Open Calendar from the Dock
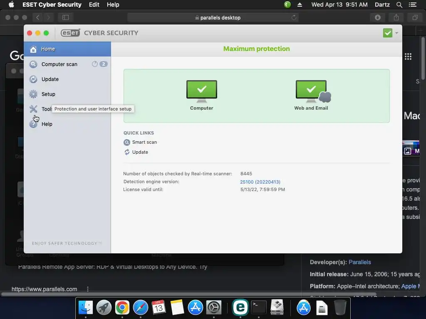 point(159,307)
